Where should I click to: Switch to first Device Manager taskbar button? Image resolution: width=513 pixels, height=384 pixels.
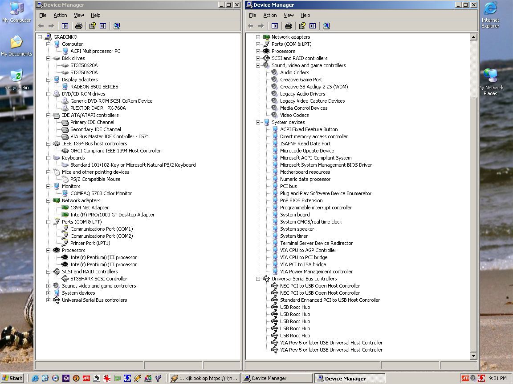[278, 378]
